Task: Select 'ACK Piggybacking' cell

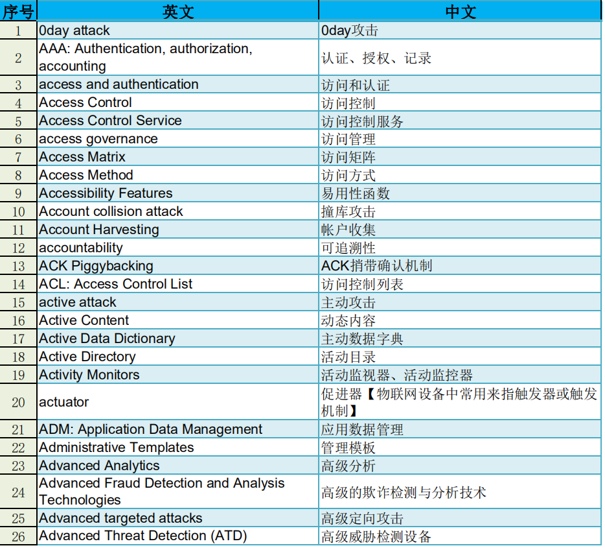Action: tap(178, 266)
